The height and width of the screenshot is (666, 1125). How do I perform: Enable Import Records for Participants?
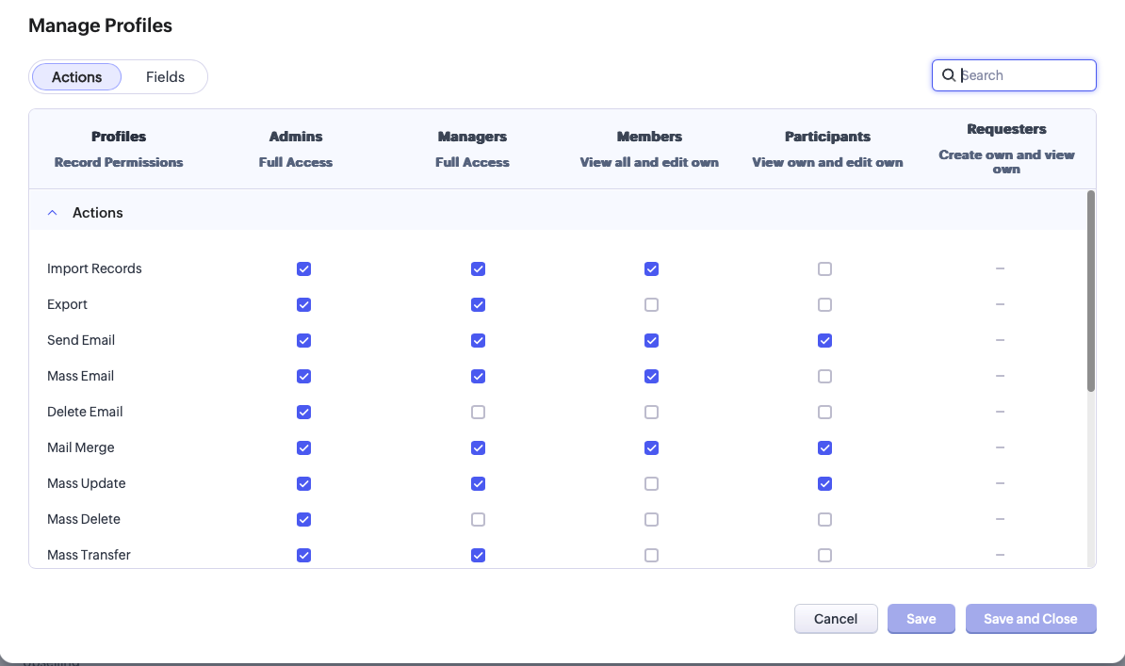824,269
